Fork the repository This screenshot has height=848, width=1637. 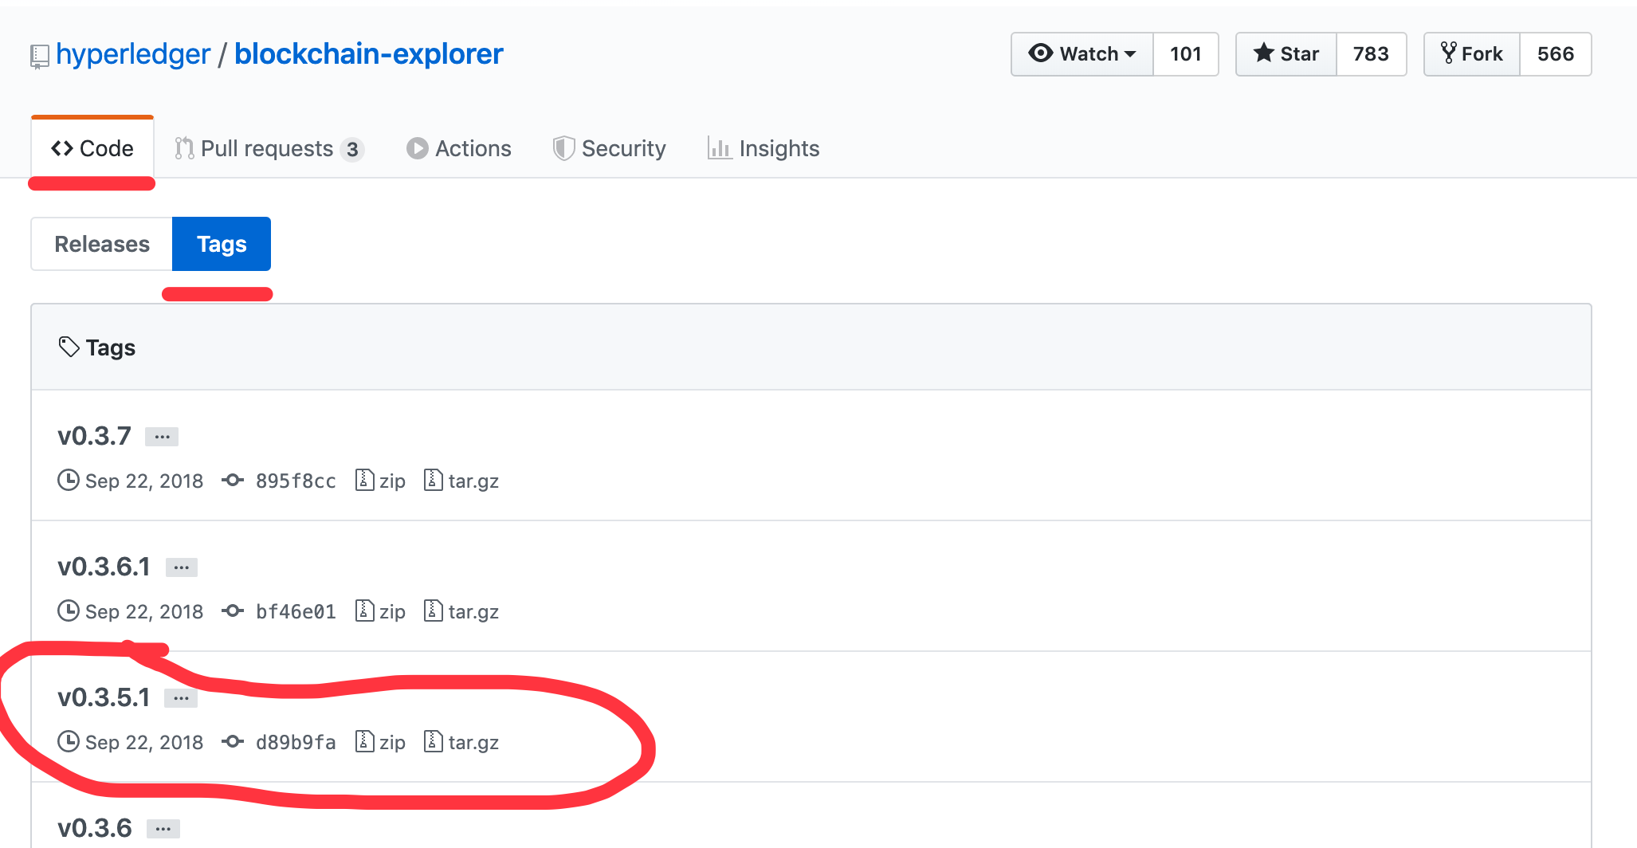(x=1472, y=54)
